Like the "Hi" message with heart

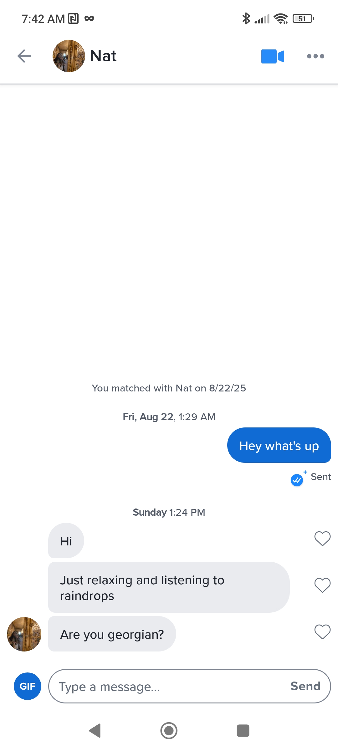pyautogui.click(x=322, y=539)
